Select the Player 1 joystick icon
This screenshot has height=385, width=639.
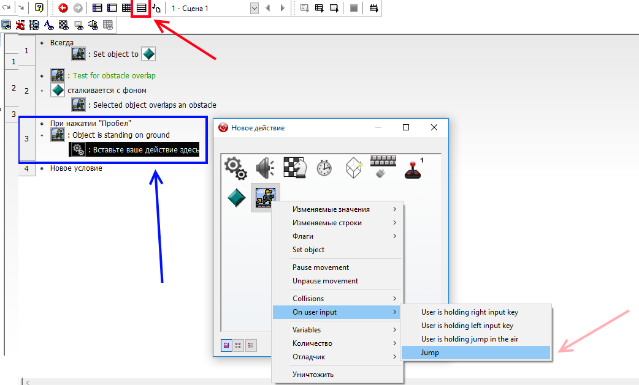pos(414,167)
